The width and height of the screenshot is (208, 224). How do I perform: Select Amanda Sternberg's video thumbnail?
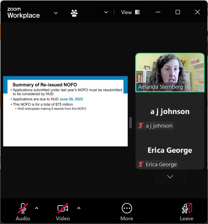(x=170, y=73)
